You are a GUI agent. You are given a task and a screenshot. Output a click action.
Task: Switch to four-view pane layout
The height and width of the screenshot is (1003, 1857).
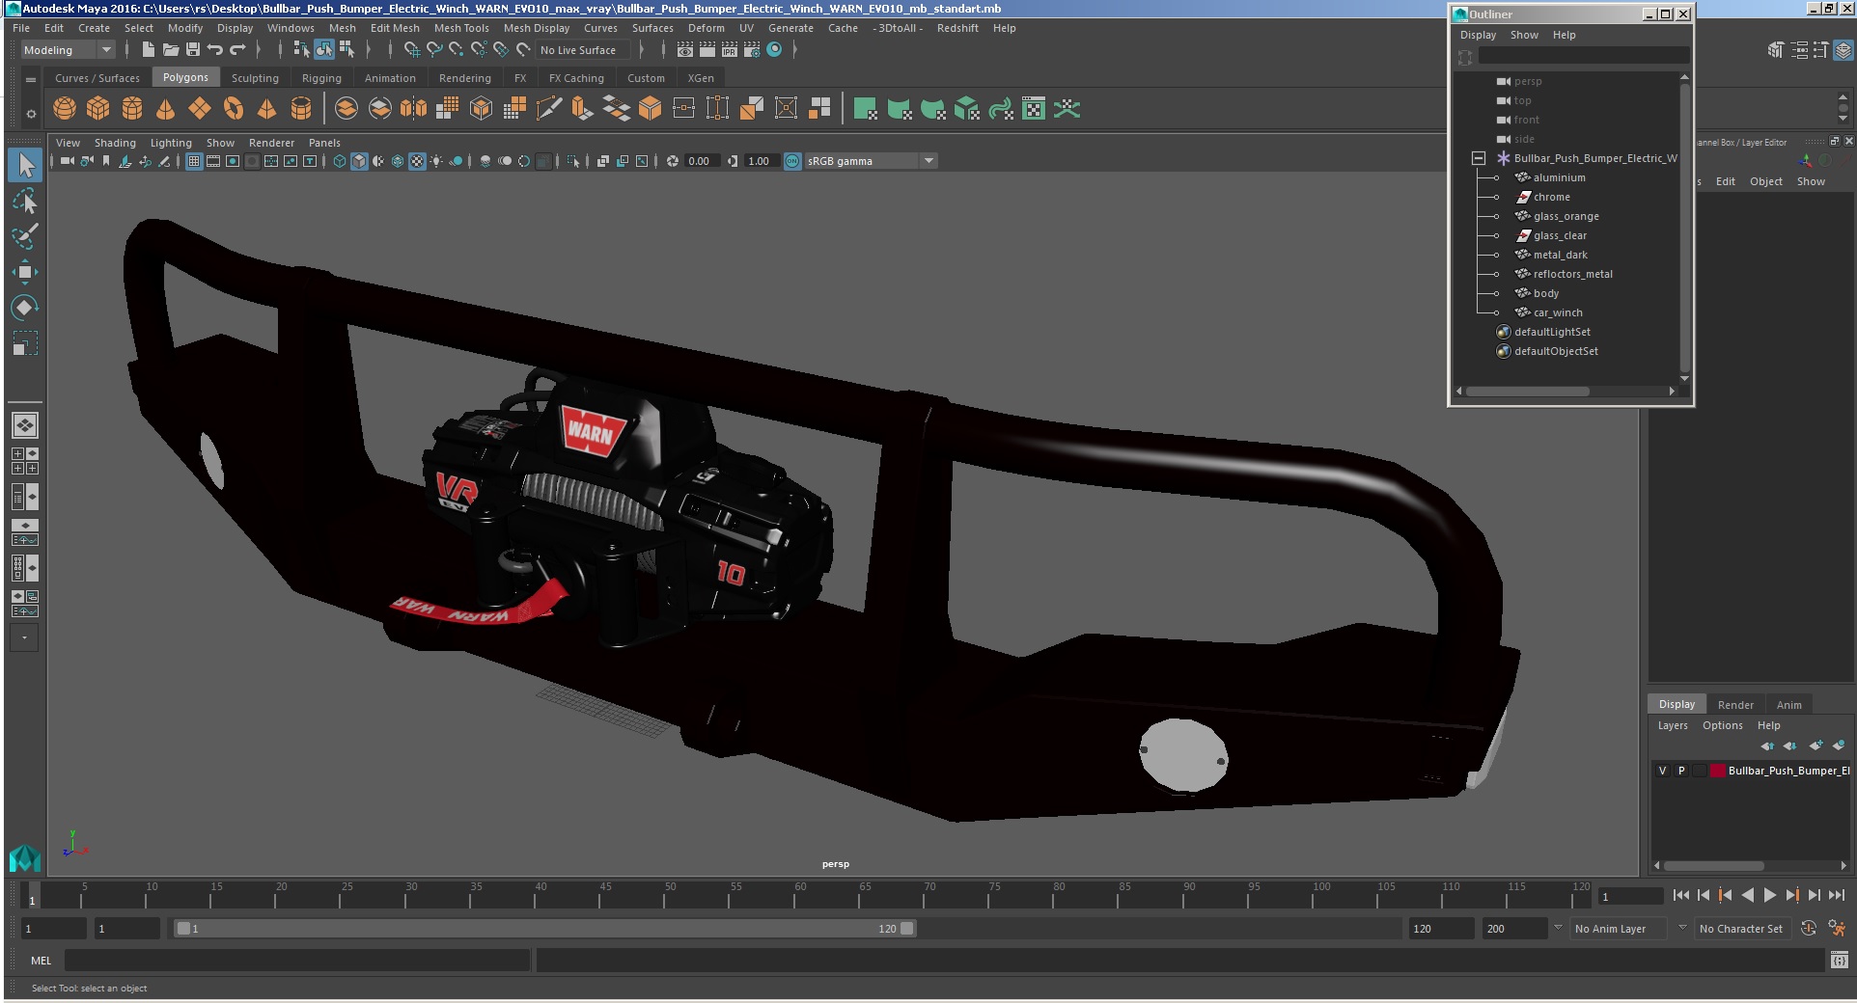point(25,461)
